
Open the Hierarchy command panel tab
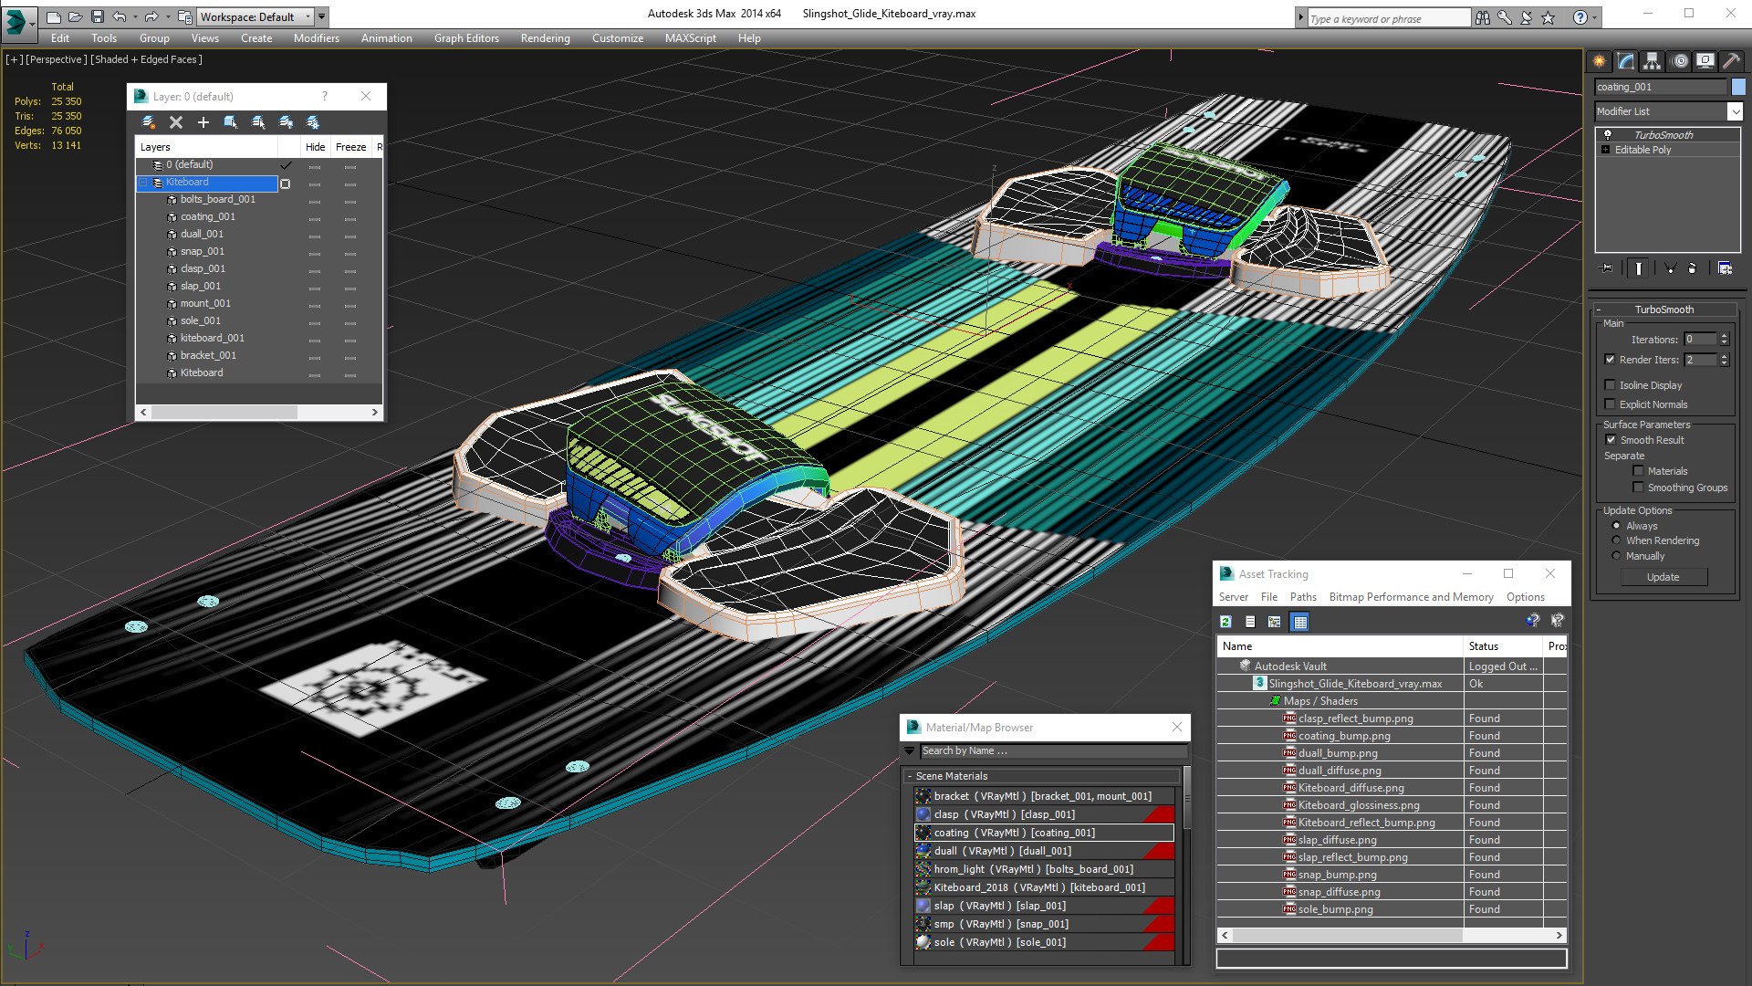click(x=1652, y=61)
